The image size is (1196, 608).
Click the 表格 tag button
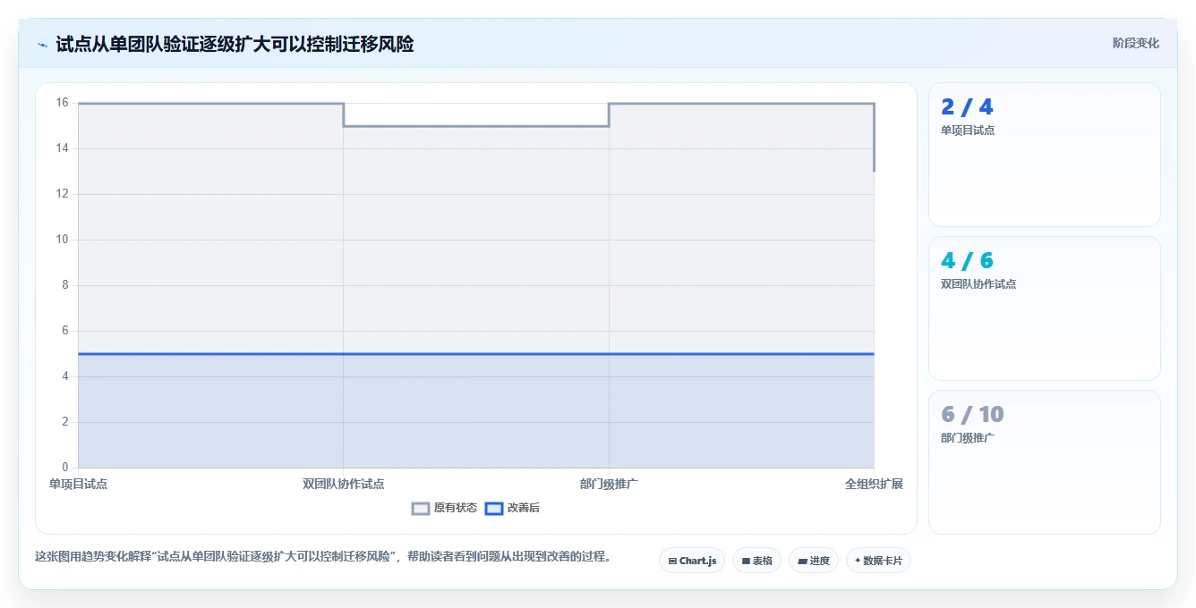click(756, 561)
